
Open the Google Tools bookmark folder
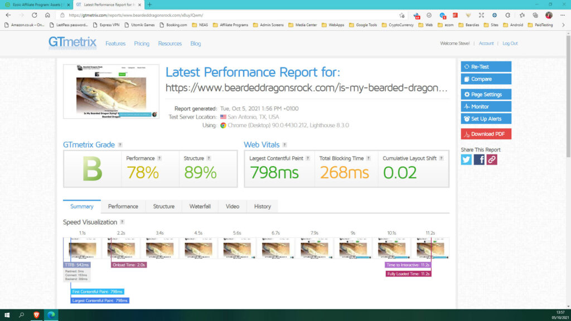362,25
